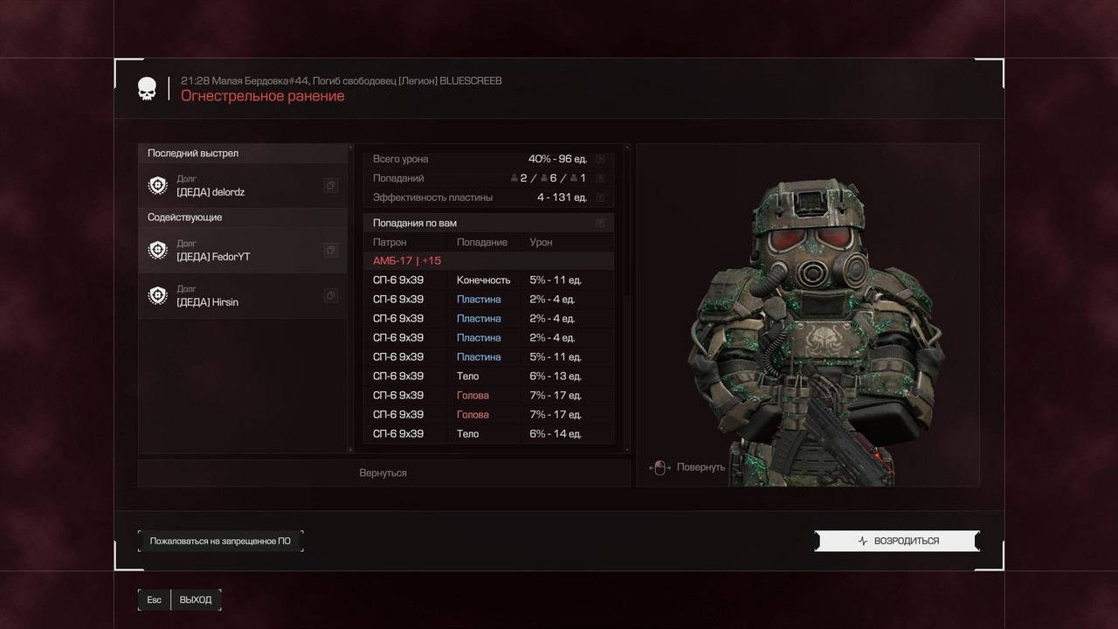Viewport: 1118px width, 629px height.
Task: Click Duty faction emblem beside Hirsin
Action: click(158, 295)
